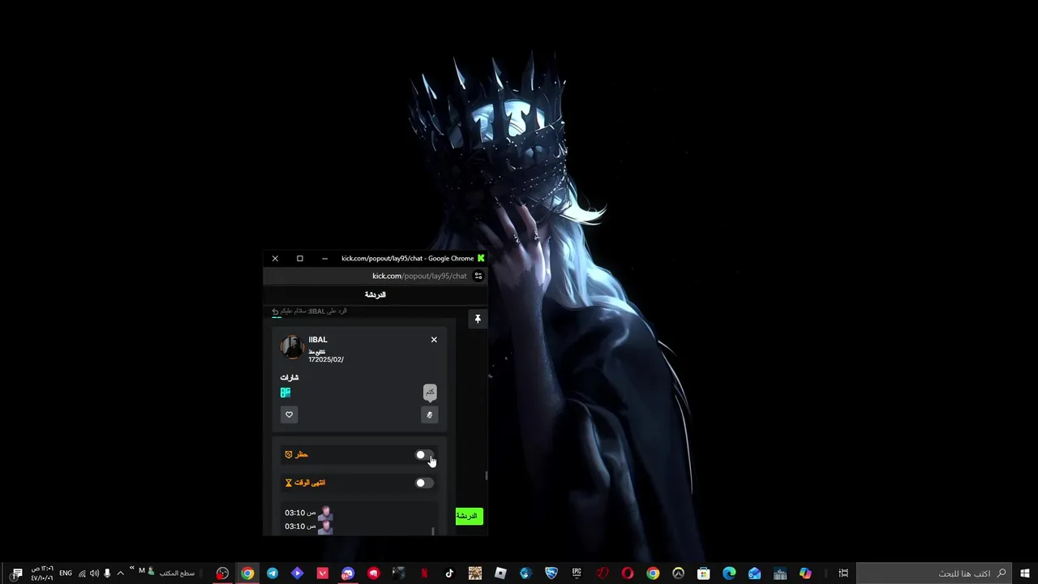Open Netflix from the taskbar
The height and width of the screenshot is (584, 1038).
(424, 573)
